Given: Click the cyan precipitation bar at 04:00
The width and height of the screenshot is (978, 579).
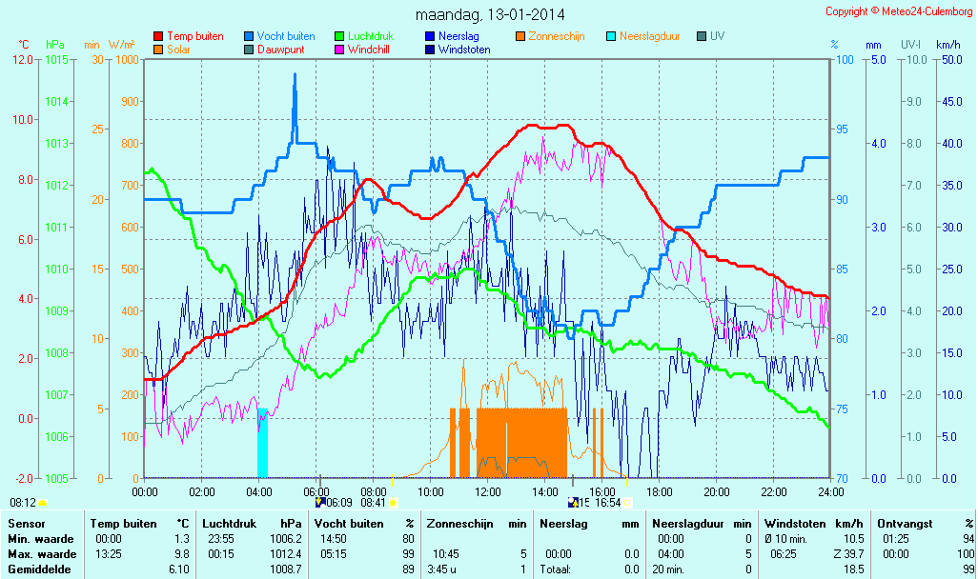Looking at the screenshot, I should coord(262,443).
